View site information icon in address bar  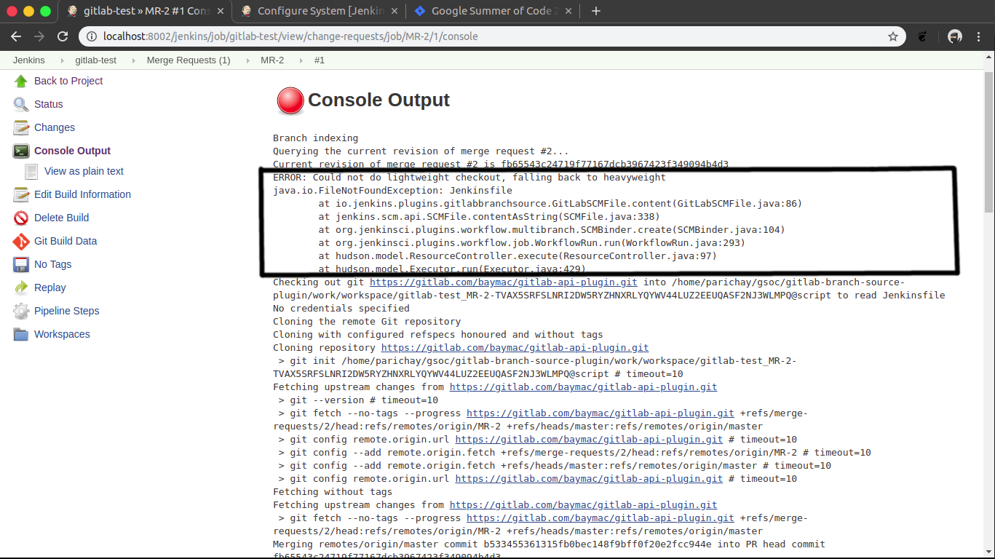point(91,36)
